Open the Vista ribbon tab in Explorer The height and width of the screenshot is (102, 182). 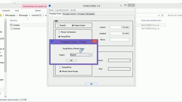click(x=17, y=10)
